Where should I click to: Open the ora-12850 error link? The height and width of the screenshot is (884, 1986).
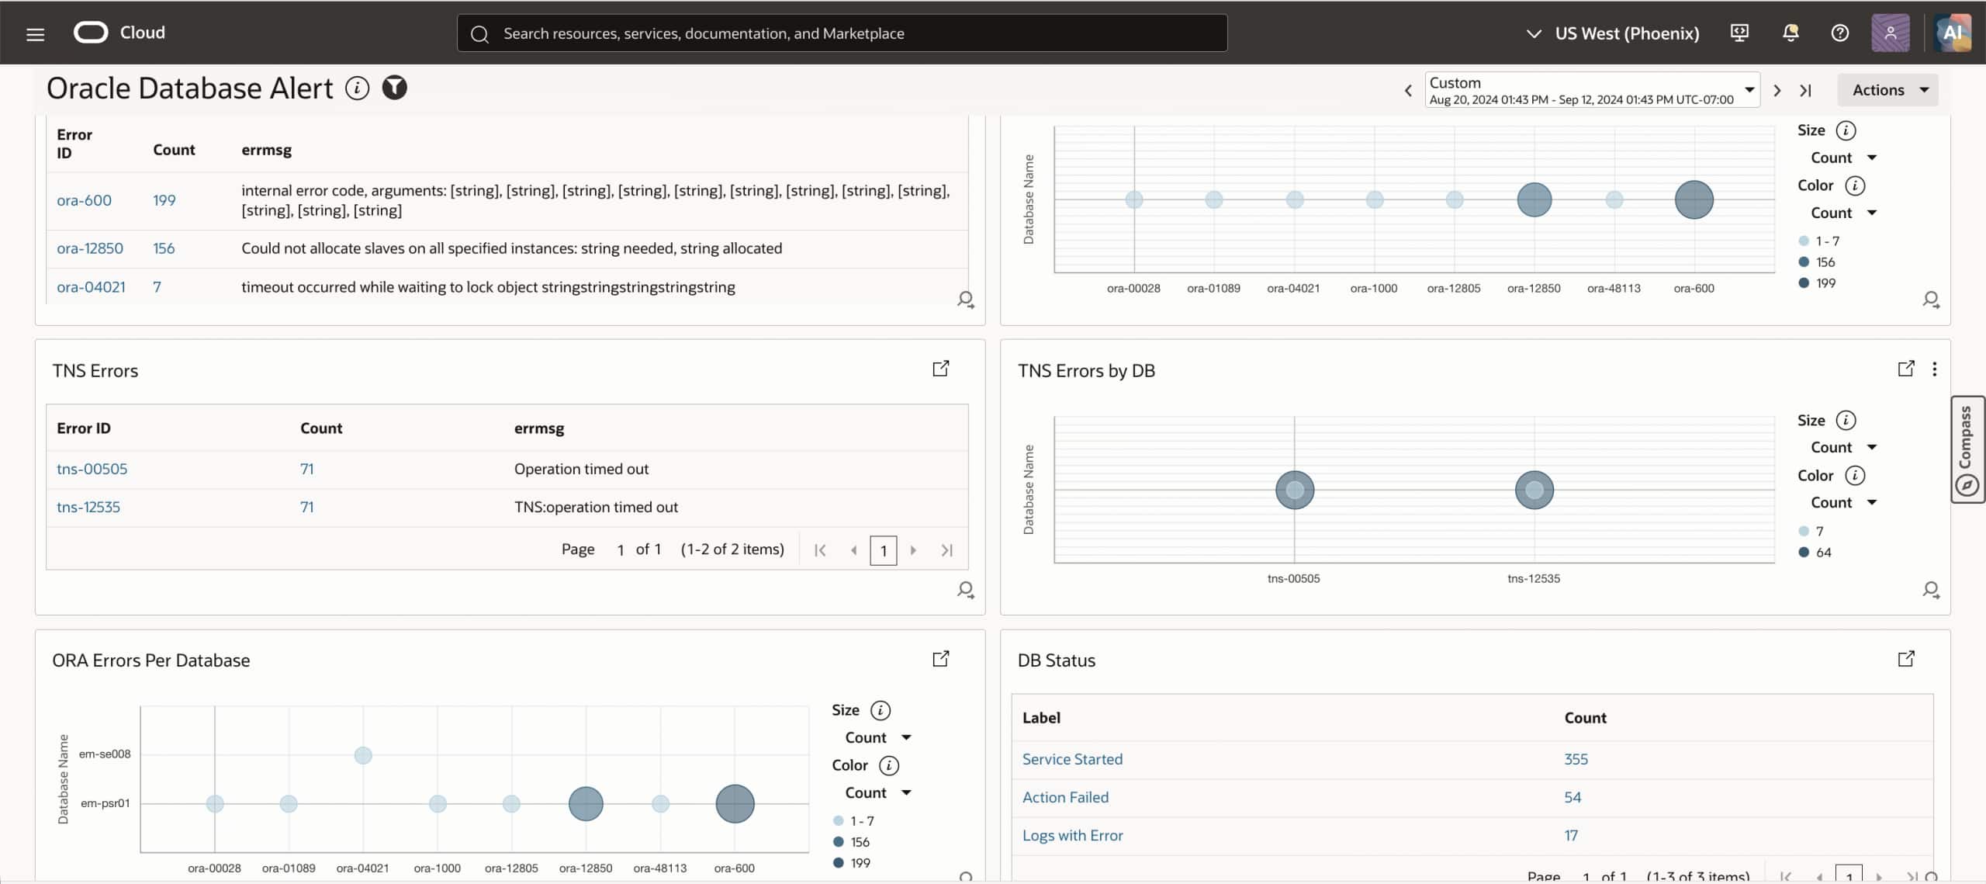click(90, 248)
